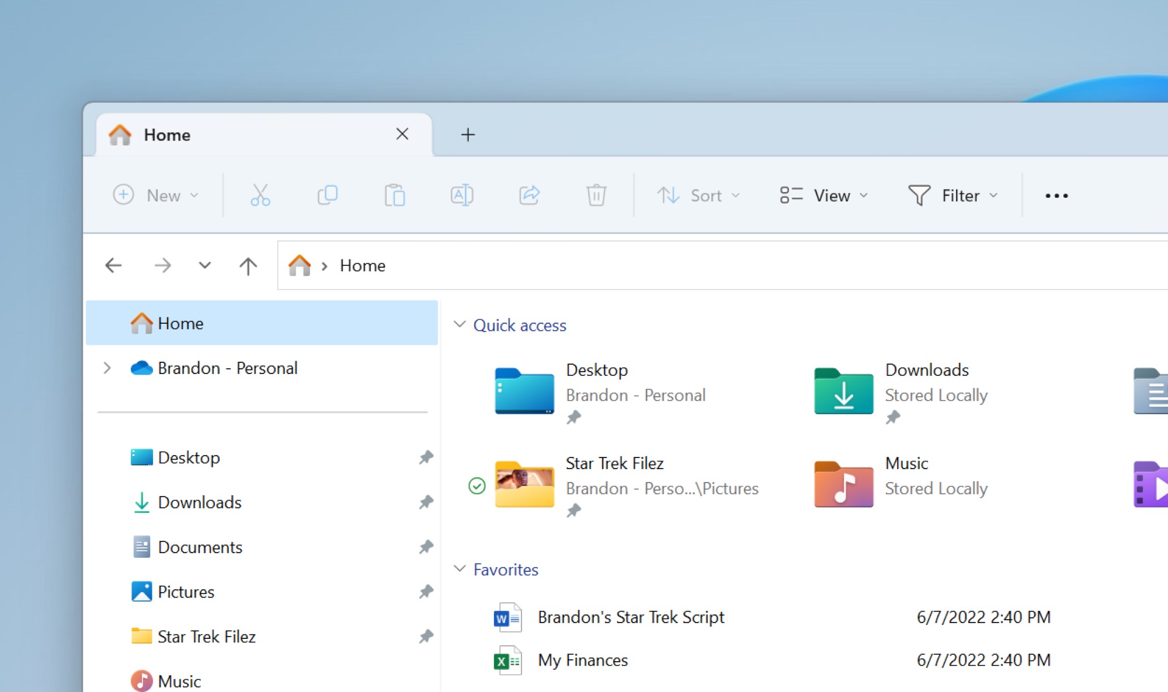Open Brandon's Star Trek Script document

631,617
